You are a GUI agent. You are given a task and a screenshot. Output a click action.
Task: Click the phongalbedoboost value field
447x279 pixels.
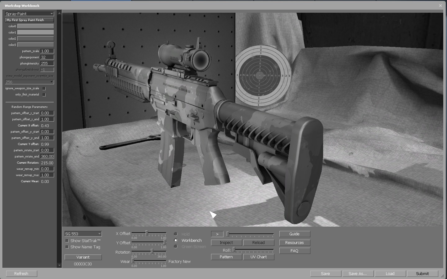click(x=47, y=70)
